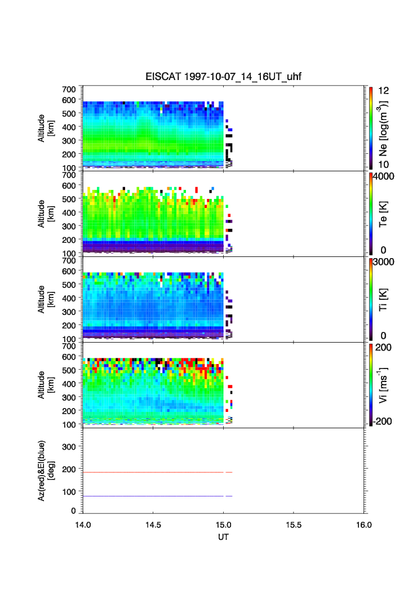Click the 15.0 tick on UT axis
The width and height of the screenshot is (399, 599).
pyautogui.click(x=223, y=525)
